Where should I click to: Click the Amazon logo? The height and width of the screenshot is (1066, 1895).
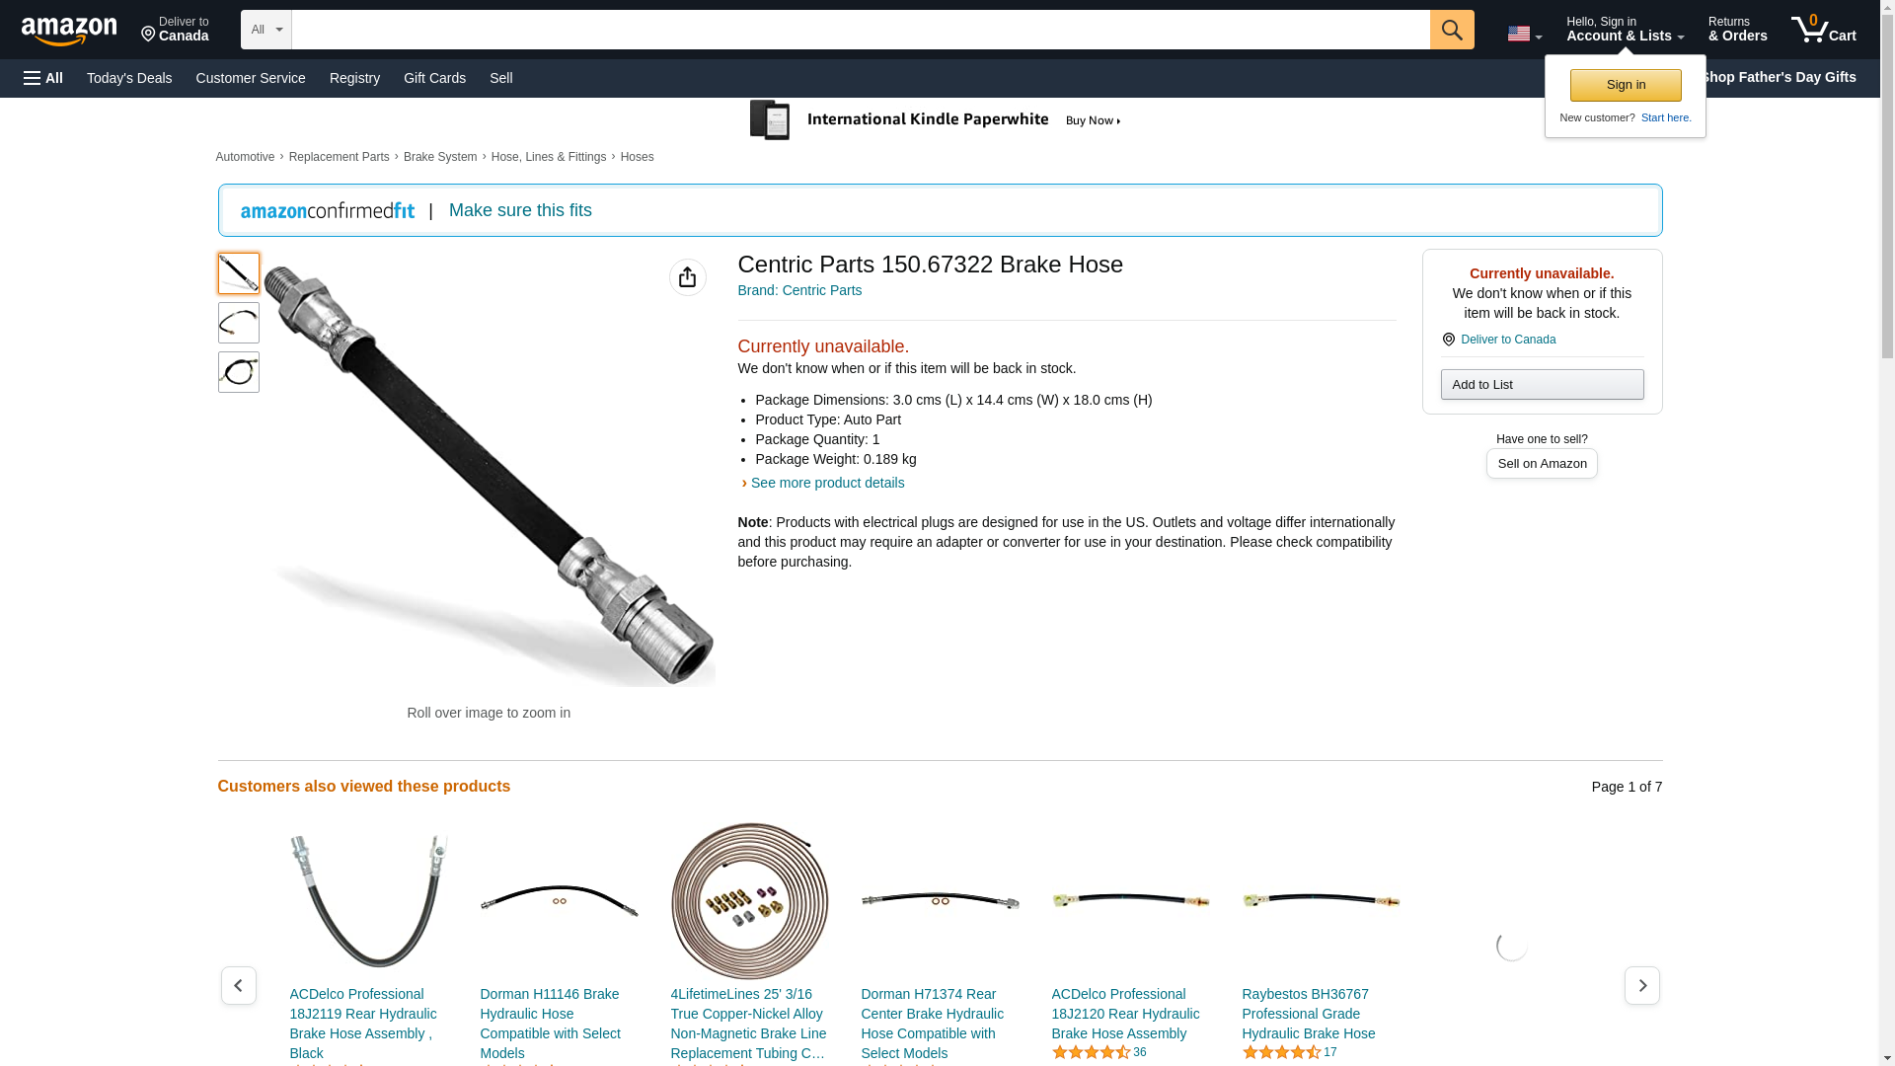pos(69,31)
